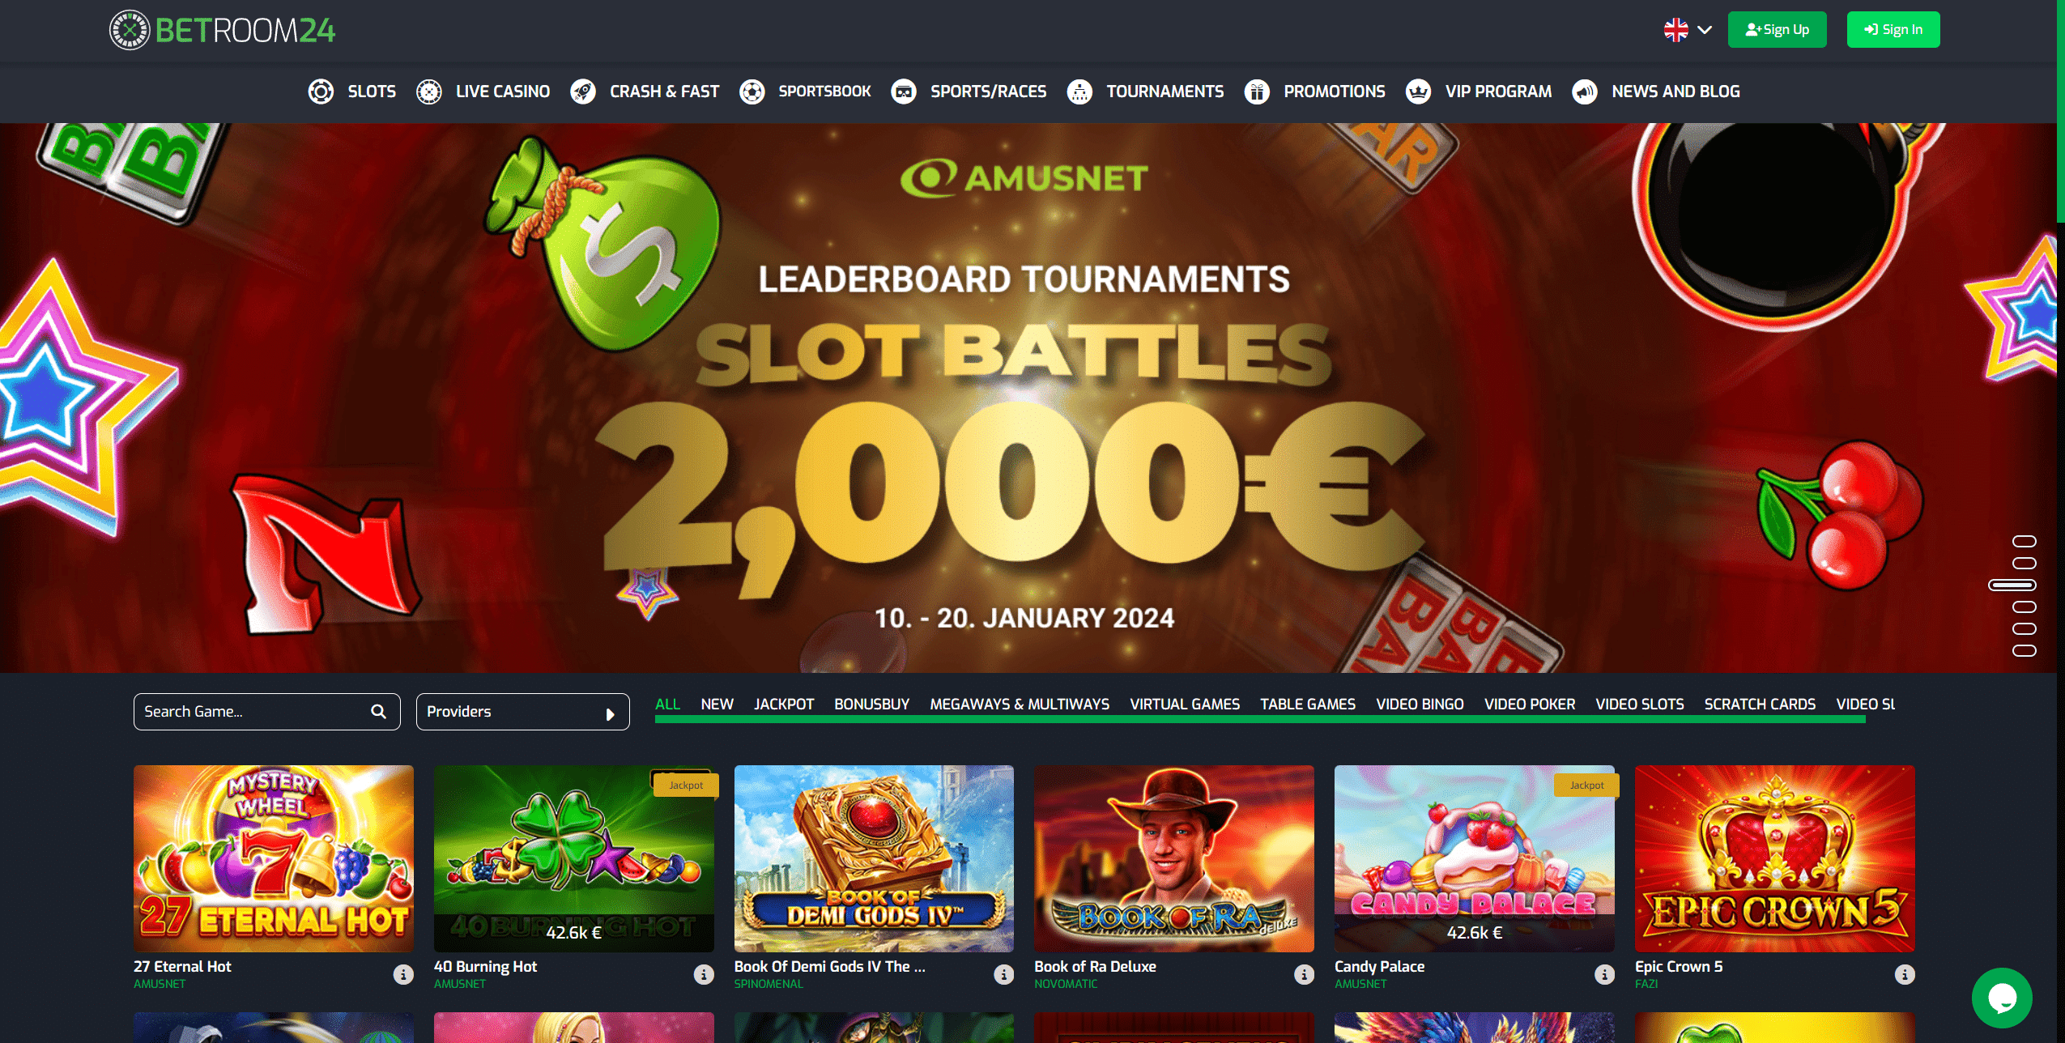The image size is (2065, 1043).
Task: Switch to the Jackpot games tab
Action: click(x=783, y=705)
